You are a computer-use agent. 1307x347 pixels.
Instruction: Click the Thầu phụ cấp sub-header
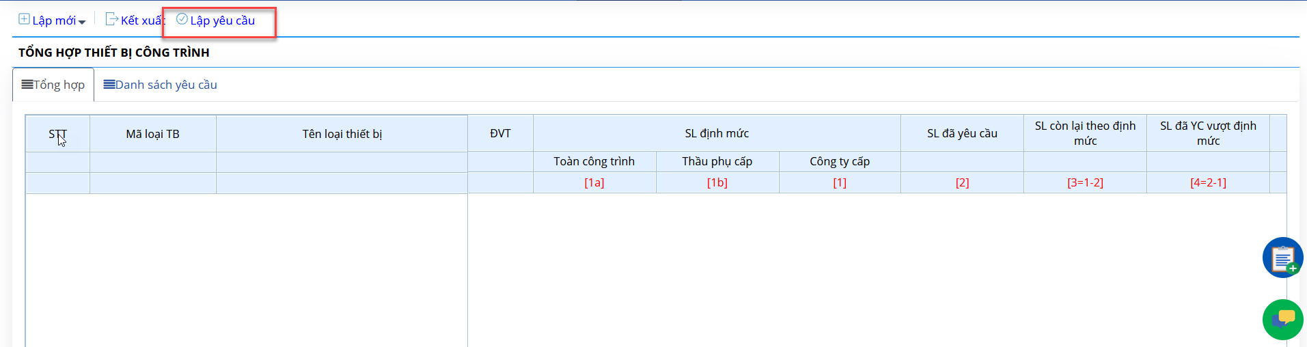coord(717,161)
